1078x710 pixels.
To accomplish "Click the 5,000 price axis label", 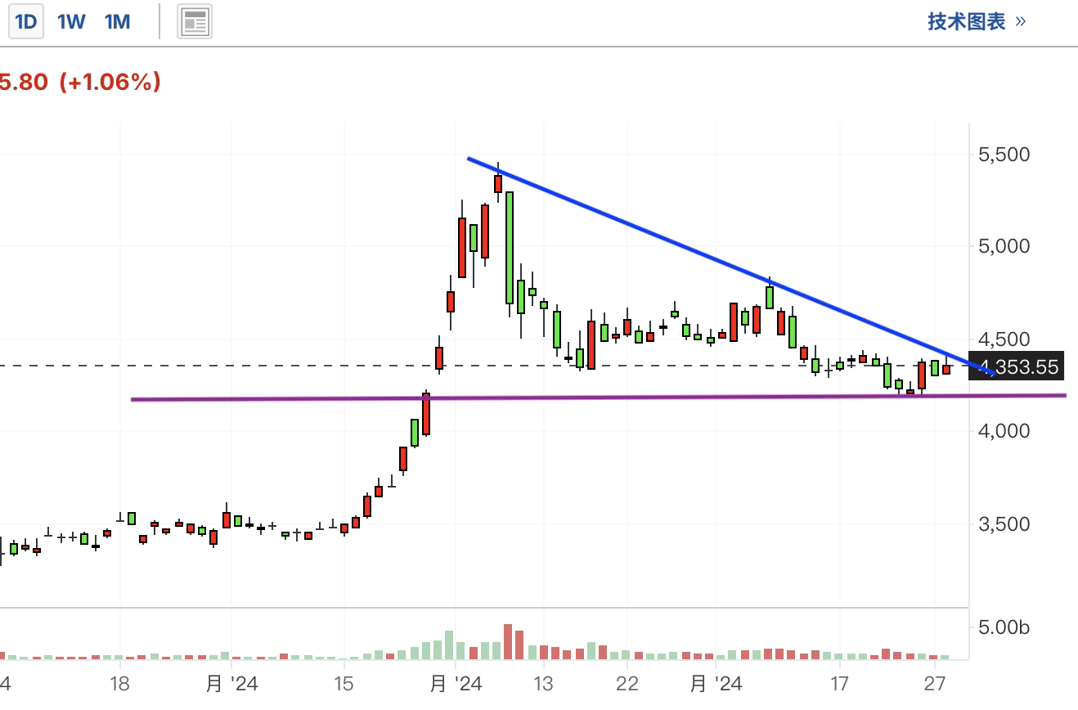I will click(1004, 246).
